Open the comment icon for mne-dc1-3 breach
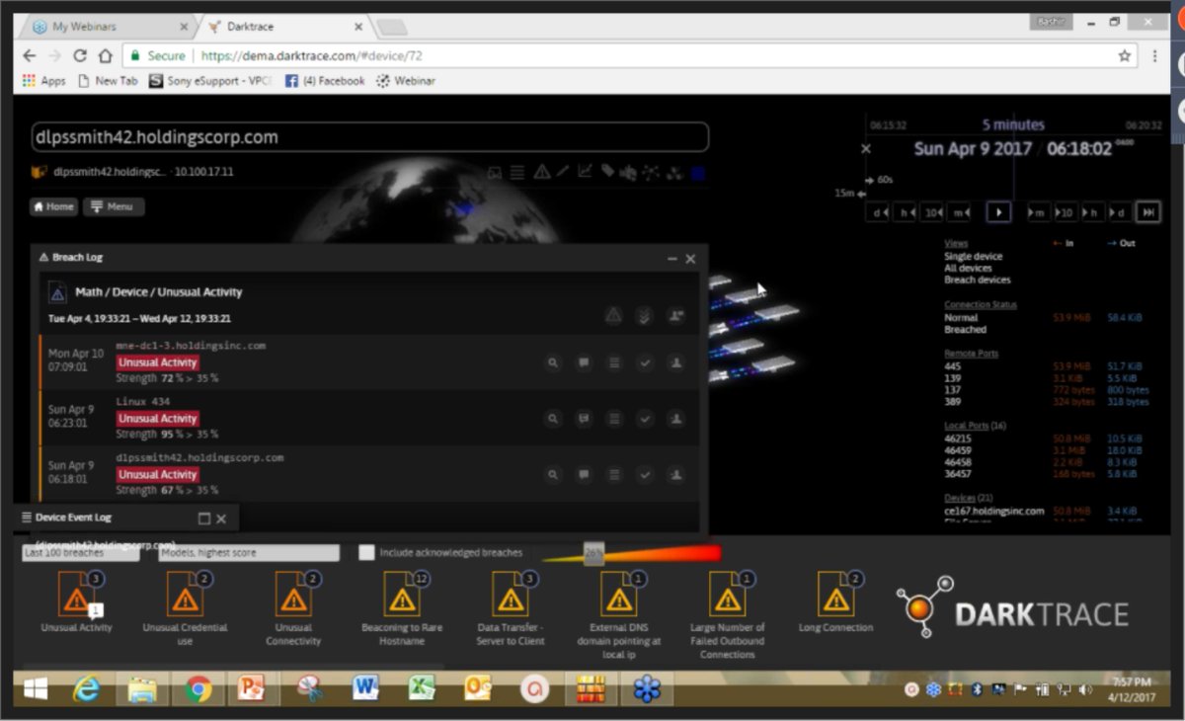Image resolution: width=1185 pixels, height=721 pixels. click(x=584, y=362)
